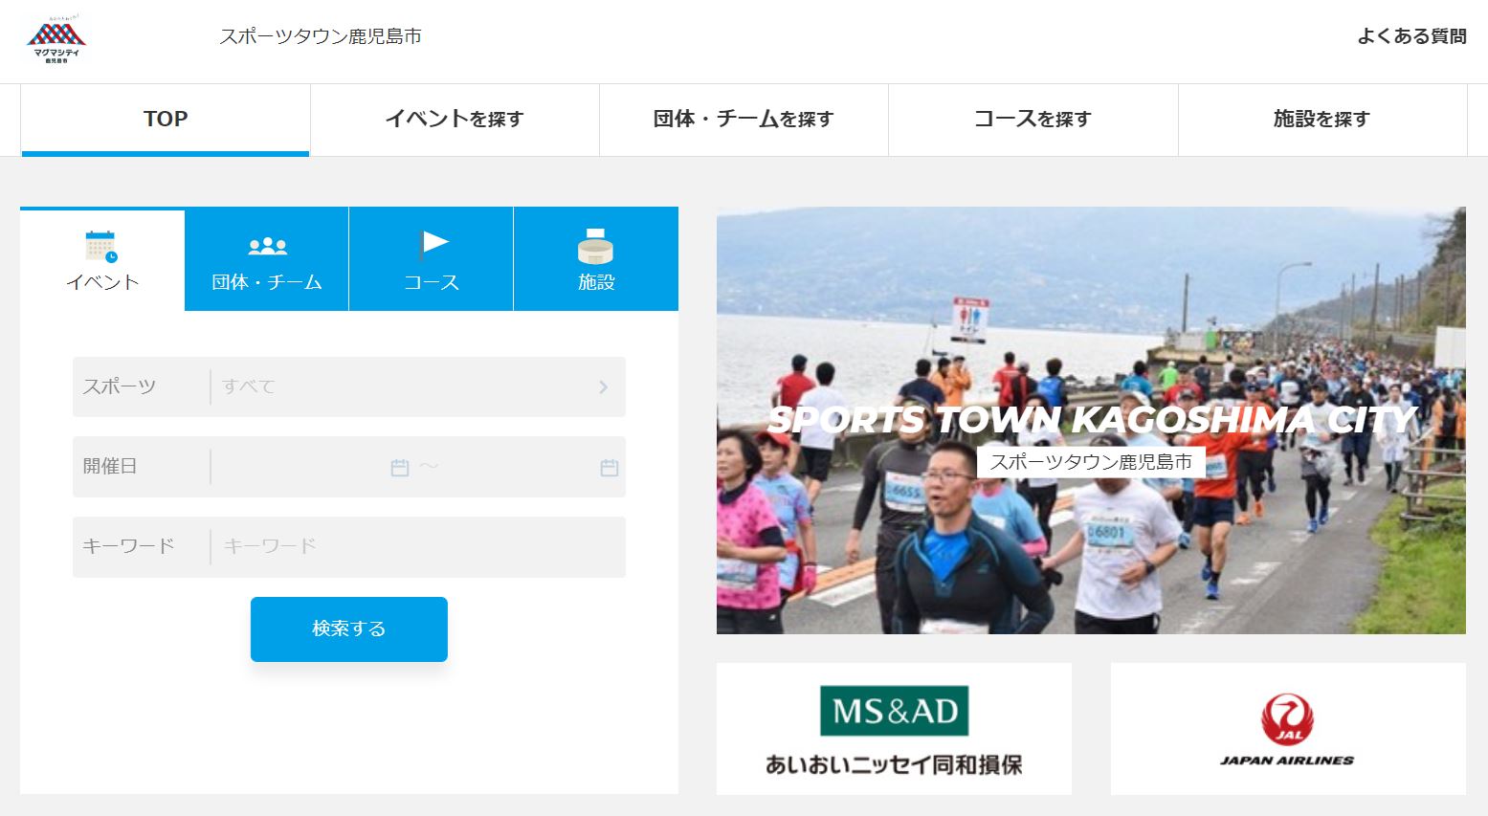The width and height of the screenshot is (1488, 816).
Task: Expand the スポーツ selection chevron
Action: [x=603, y=387]
